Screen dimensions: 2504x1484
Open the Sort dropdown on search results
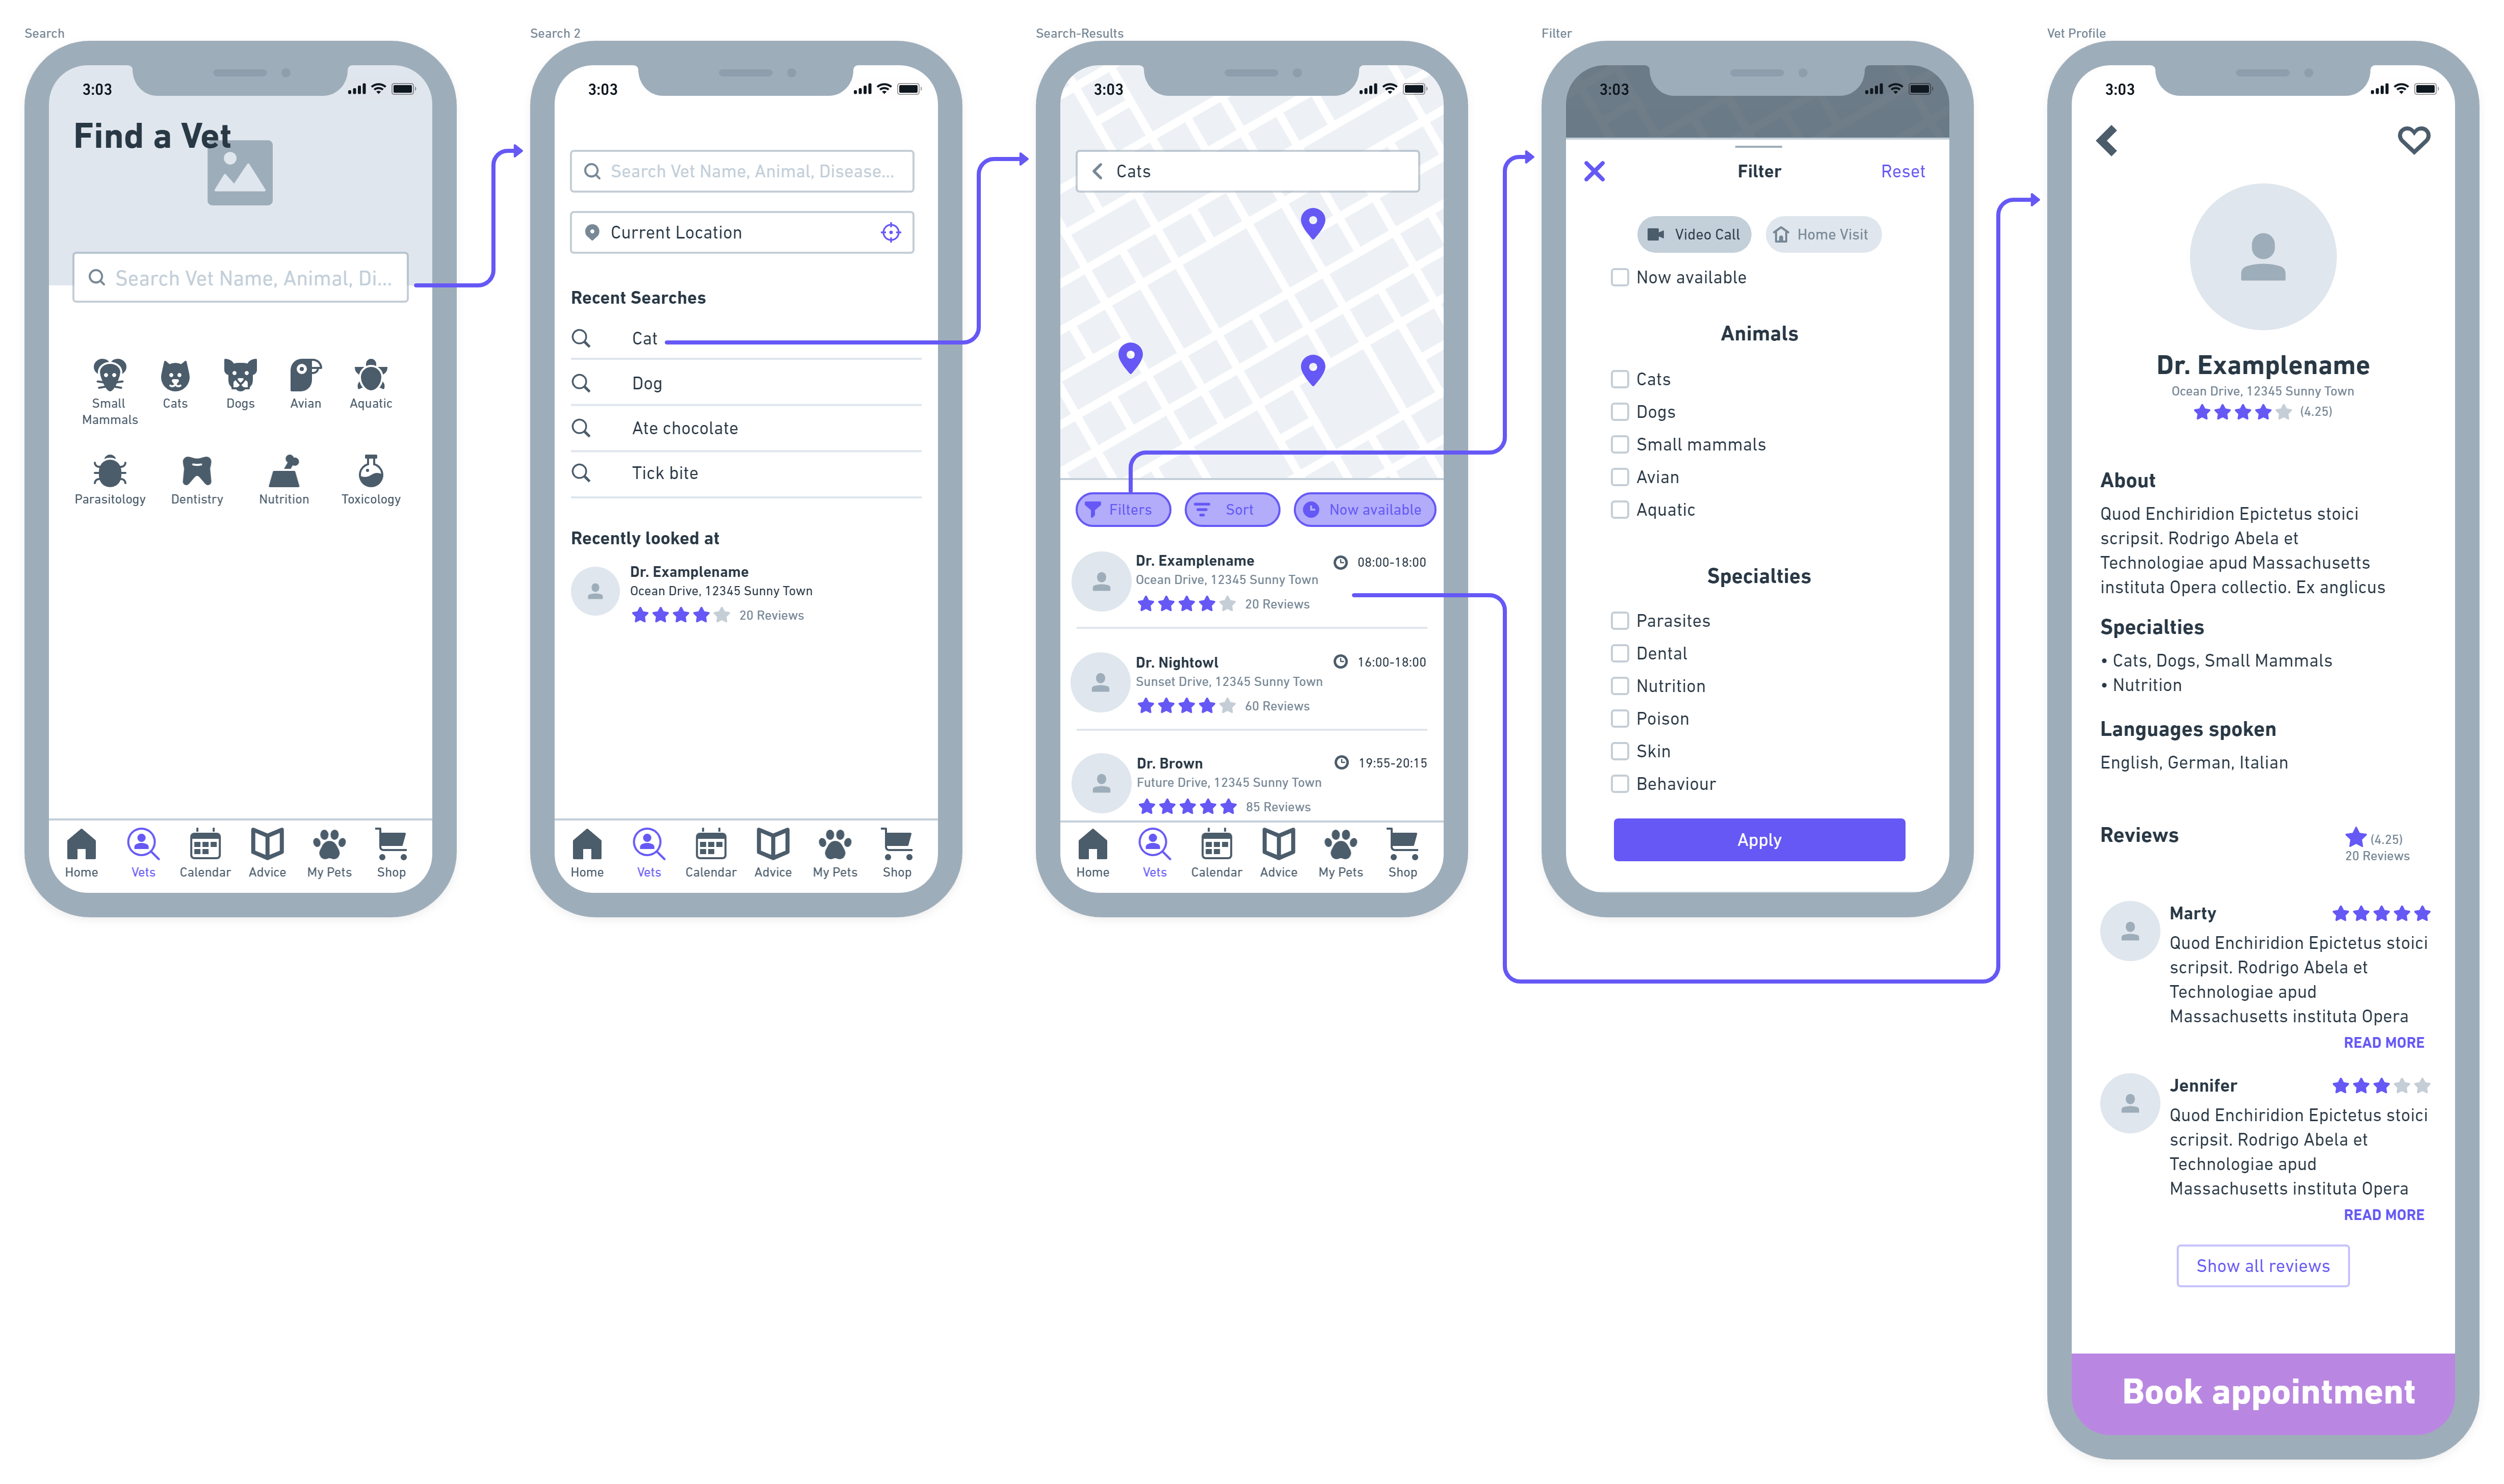1232,509
